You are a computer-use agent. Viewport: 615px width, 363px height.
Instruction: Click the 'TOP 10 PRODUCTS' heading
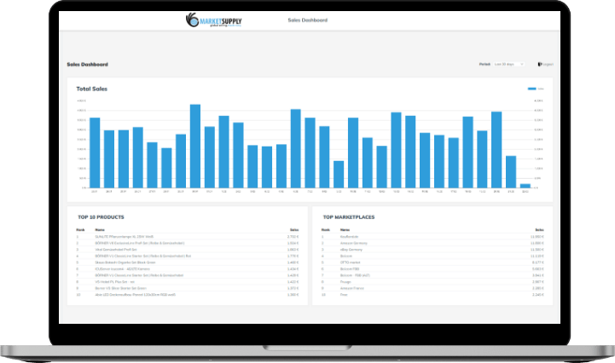click(101, 217)
